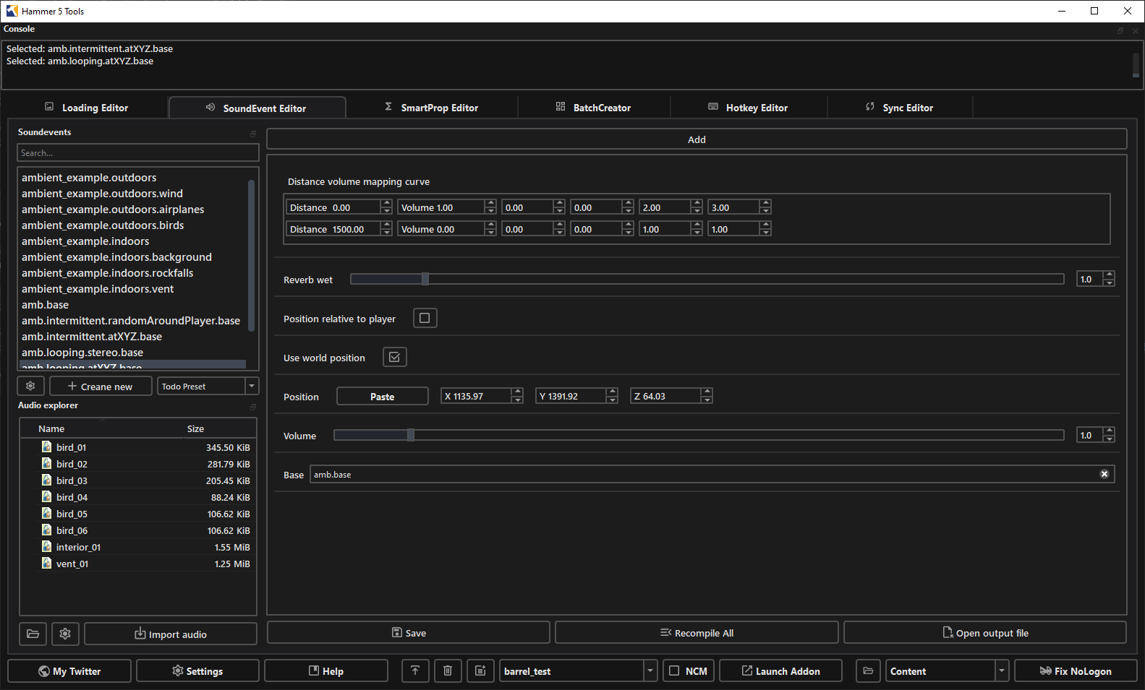Click the Creane new button
The height and width of the screenshot is (690, 1145).
[101, 386]
